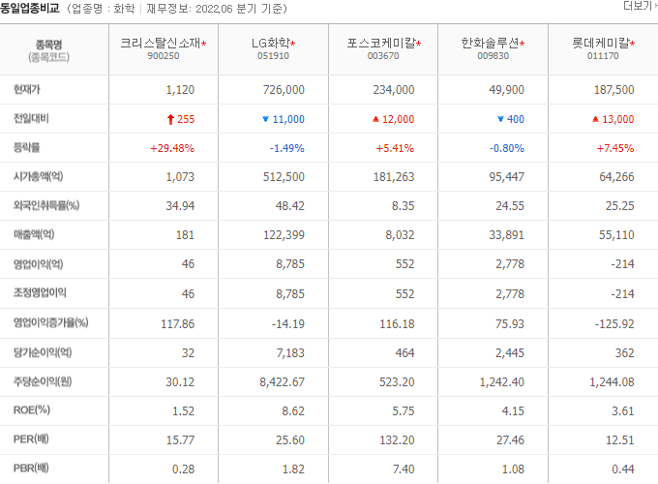Click the +29.48% change rate

point(172,148)
